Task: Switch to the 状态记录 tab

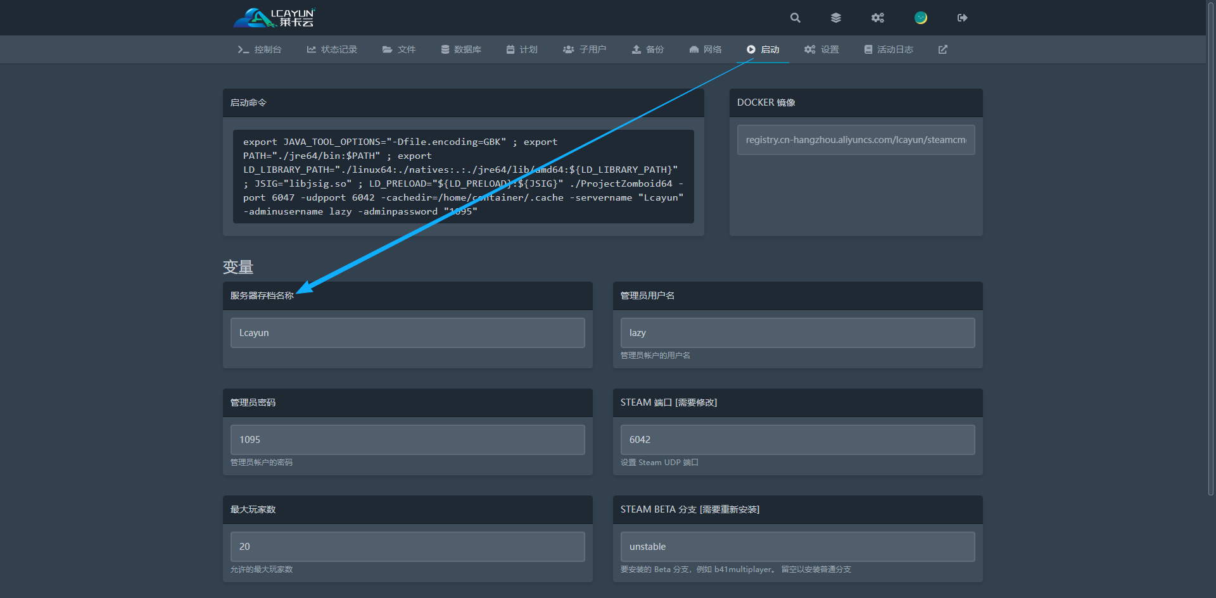Action: tap(332, 49)
